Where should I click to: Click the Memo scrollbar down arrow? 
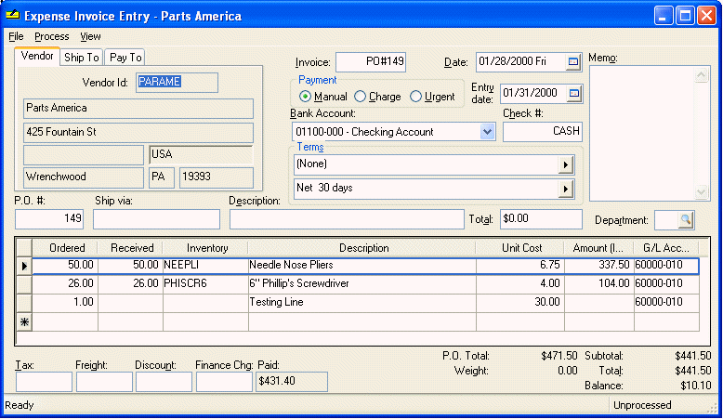pyautogui.click(x=702, y=191)
